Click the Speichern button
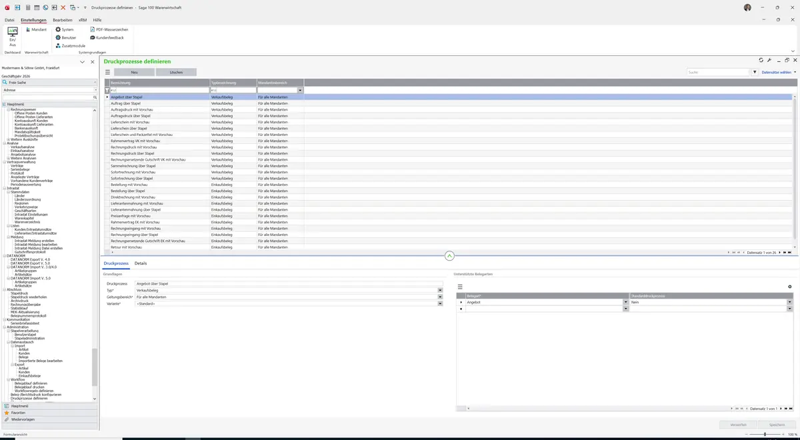The width and height of the screenshot is (800, 440). tap(777, 425)
